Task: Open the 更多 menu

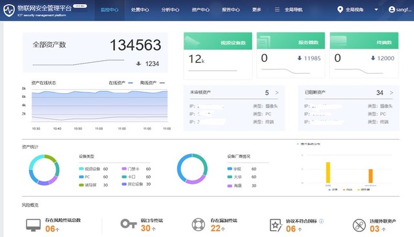Action: pyautogui.click(x=256, y=10)
